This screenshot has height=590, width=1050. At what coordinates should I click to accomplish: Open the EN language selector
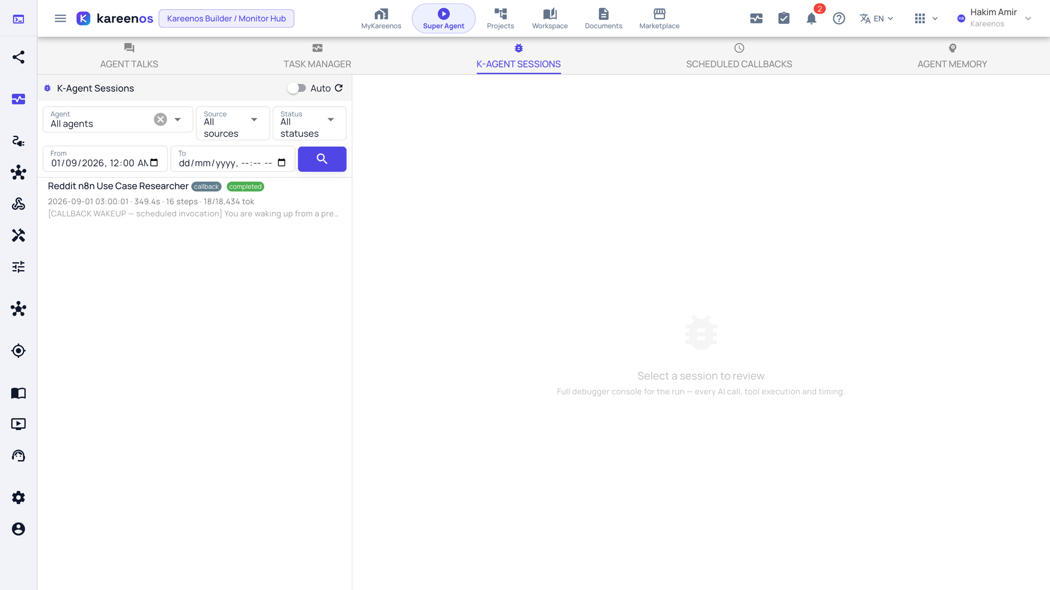click(x=877, y=18)
